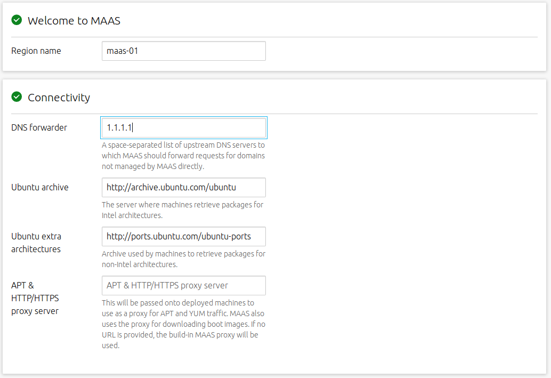This screenshot has width=551, height=378.
Task: Click inside the DNS forwarder field
Action: (183, 127)
